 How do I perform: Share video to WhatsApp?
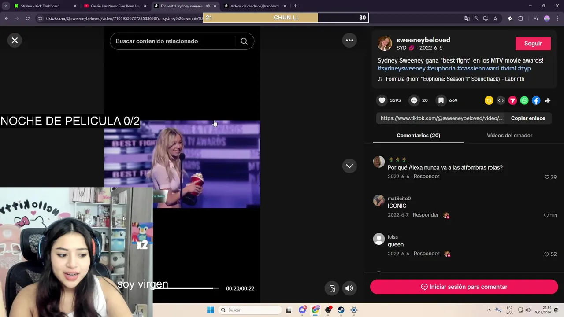(524, 100)
